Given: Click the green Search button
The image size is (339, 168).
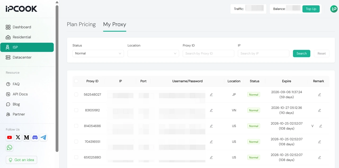Looking at the screenshot, I should click(302, 53).
